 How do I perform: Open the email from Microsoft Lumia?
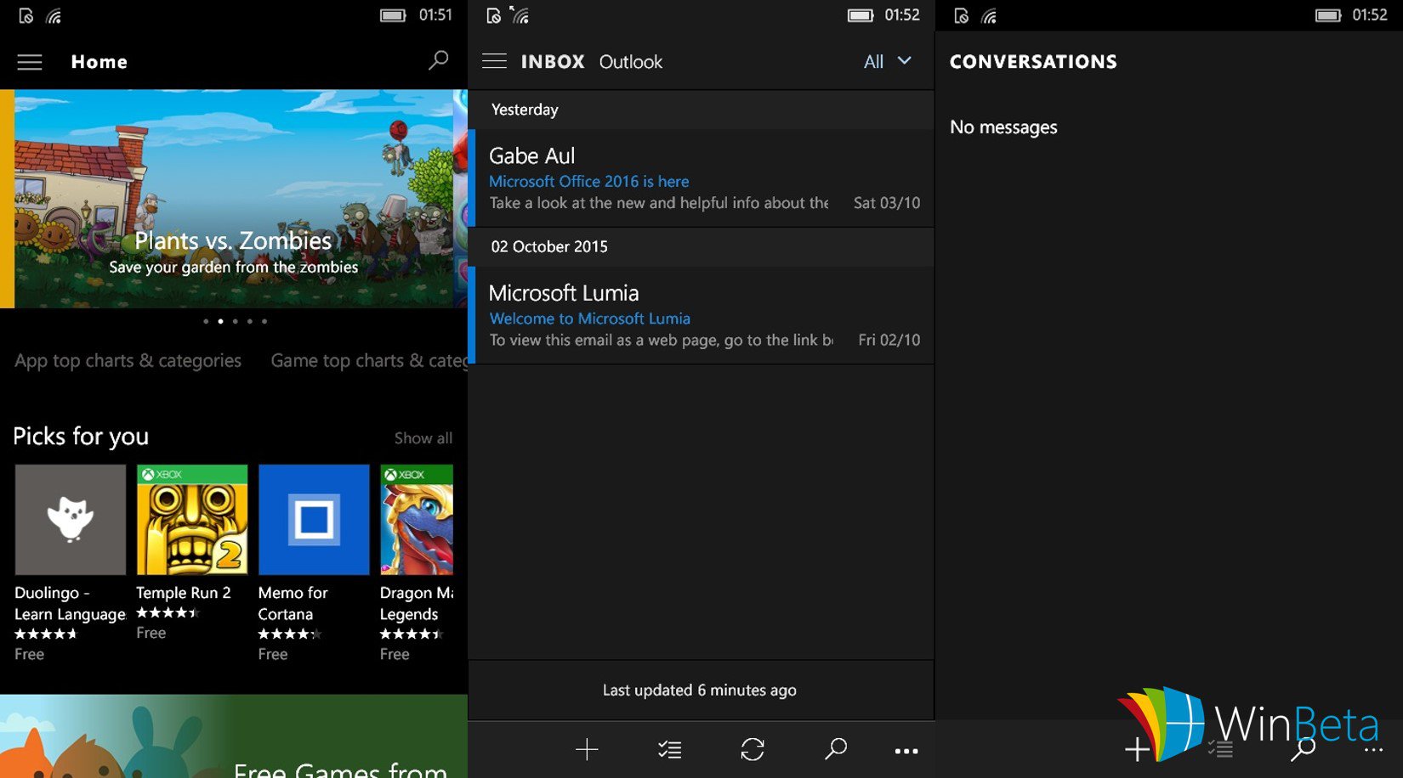click(x=701, y=315)
